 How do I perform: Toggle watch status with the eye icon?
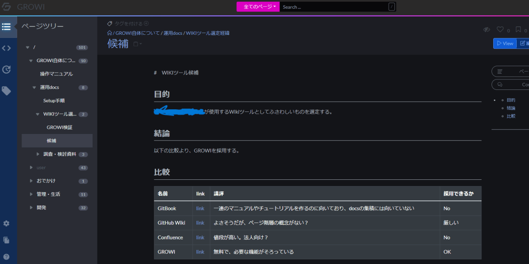[x=486, y=29]
